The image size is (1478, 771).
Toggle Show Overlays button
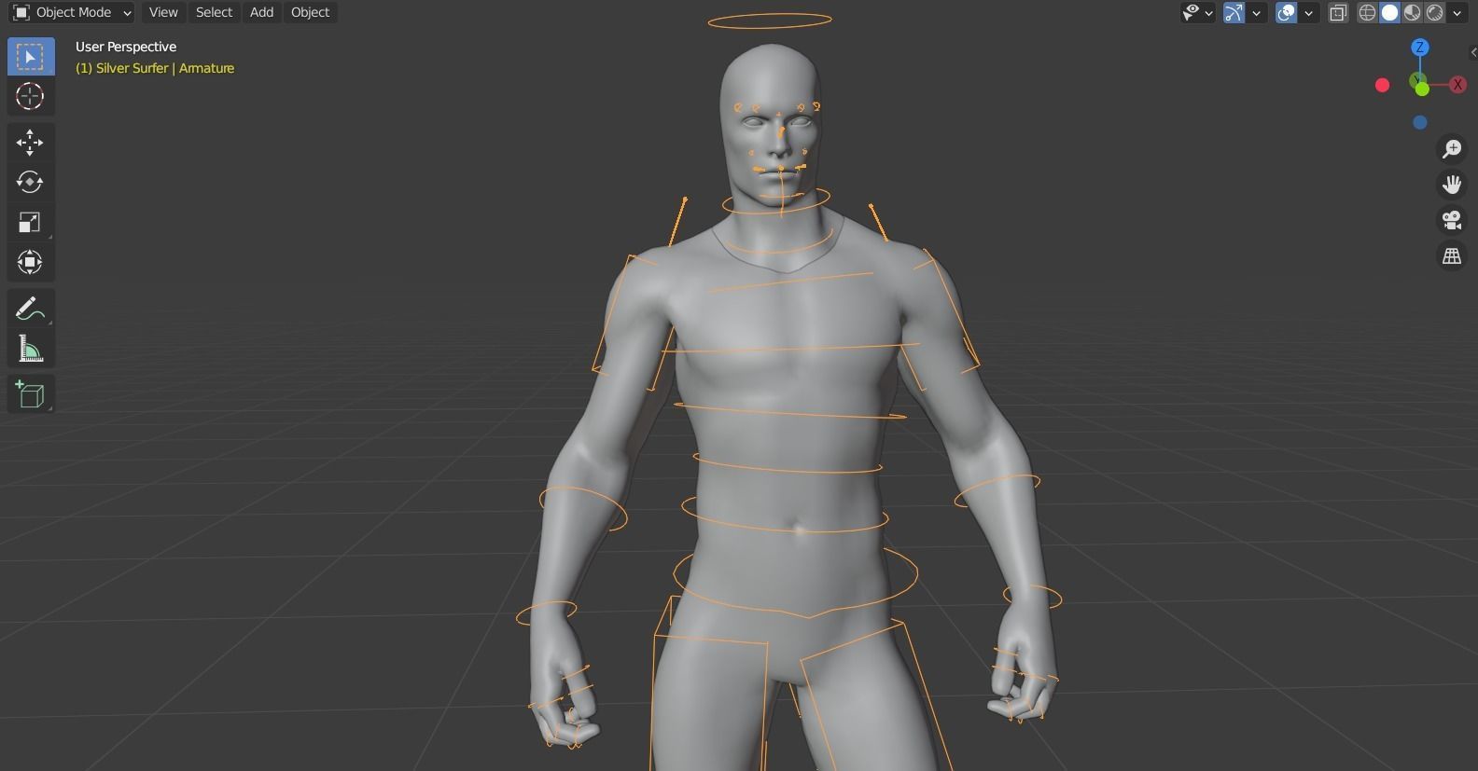tap(1286, 12)
